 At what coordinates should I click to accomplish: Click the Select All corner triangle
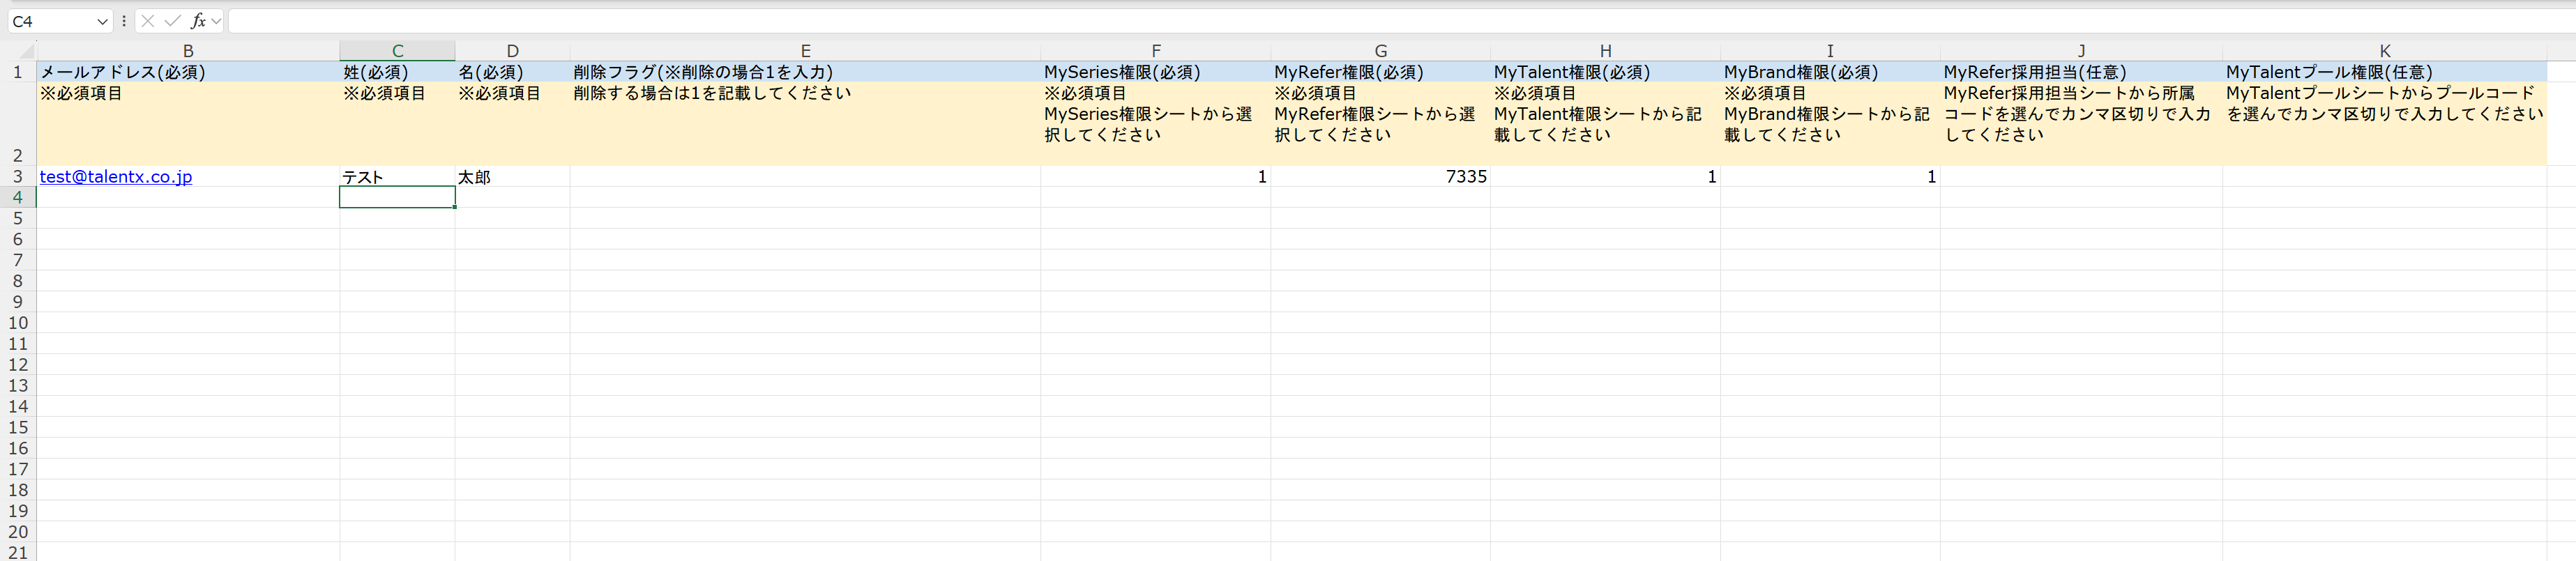coord(26,51)
